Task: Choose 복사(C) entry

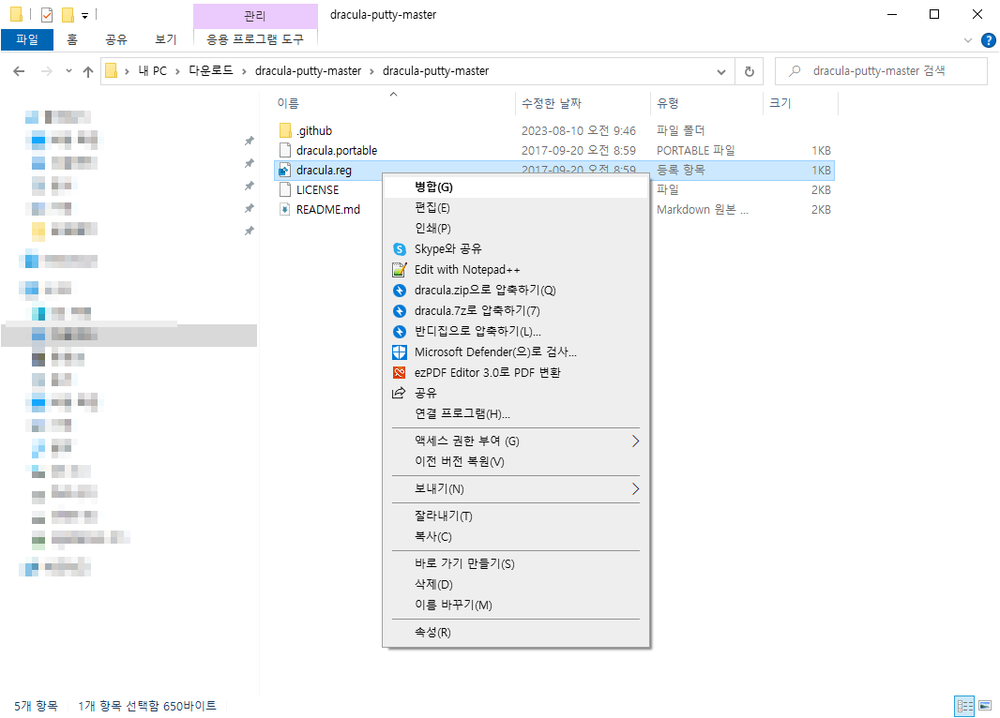Action: tap(516, 536)
